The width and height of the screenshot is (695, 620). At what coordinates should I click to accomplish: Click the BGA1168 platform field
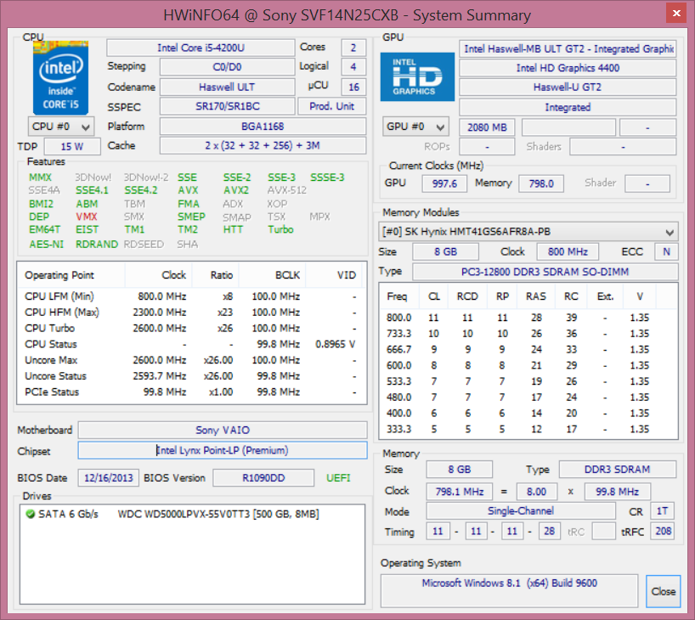click(x=263, y=127)
